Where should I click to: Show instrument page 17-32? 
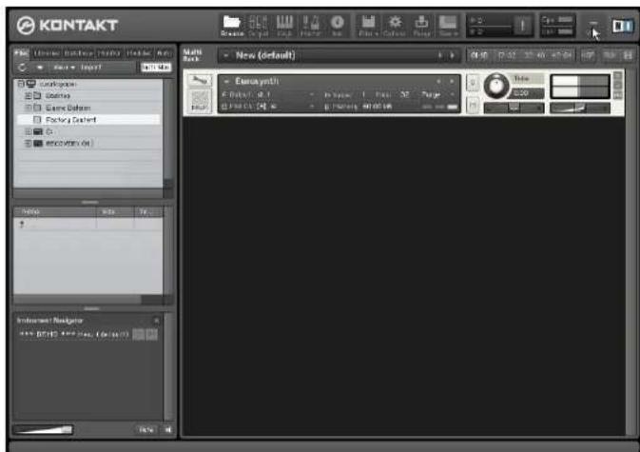coord(507,54)
